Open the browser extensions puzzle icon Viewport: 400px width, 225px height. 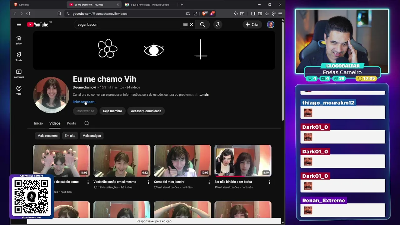(236, 13)
